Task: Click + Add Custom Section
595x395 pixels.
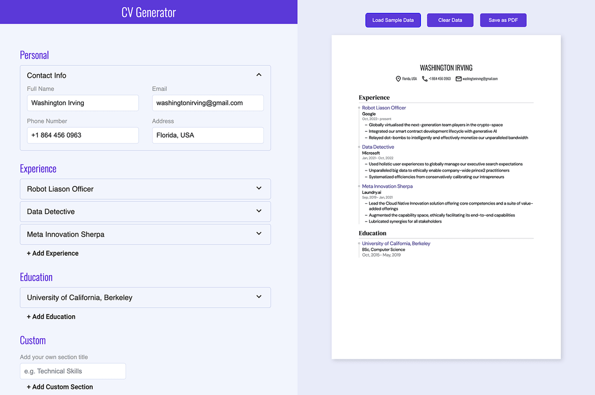Action: tap(59, 387)
